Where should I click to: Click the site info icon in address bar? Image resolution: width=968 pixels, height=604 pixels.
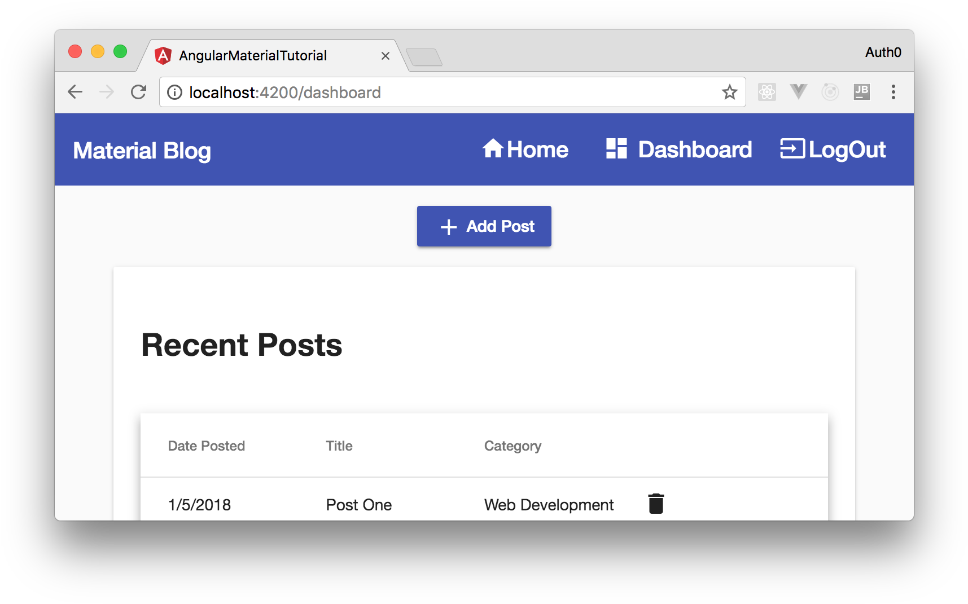[174, 92]
